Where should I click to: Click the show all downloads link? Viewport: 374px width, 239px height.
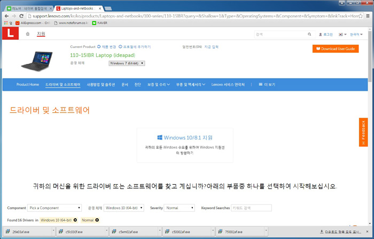tap(340, 232)
